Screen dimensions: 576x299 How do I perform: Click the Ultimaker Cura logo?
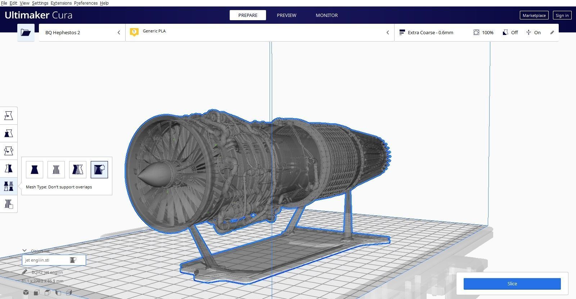pos(39,15)
